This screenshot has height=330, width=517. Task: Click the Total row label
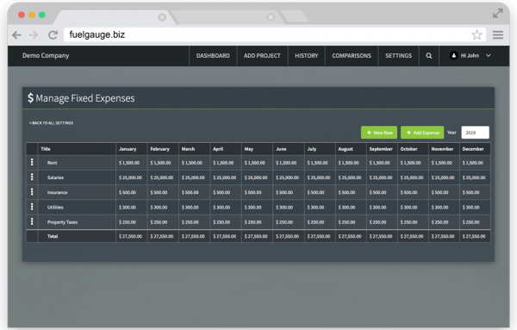click(53, 236)
